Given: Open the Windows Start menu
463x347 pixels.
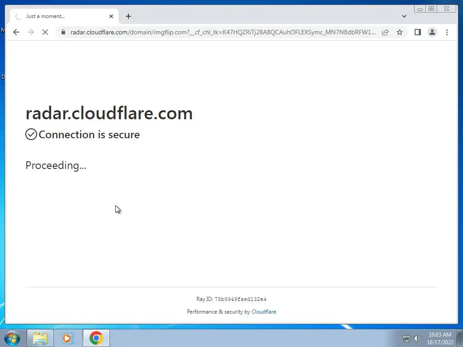Looking at the screenshot, I should [x=12, y=338].
